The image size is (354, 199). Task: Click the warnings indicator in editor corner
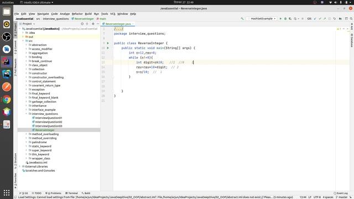click(x=339, y=29)
